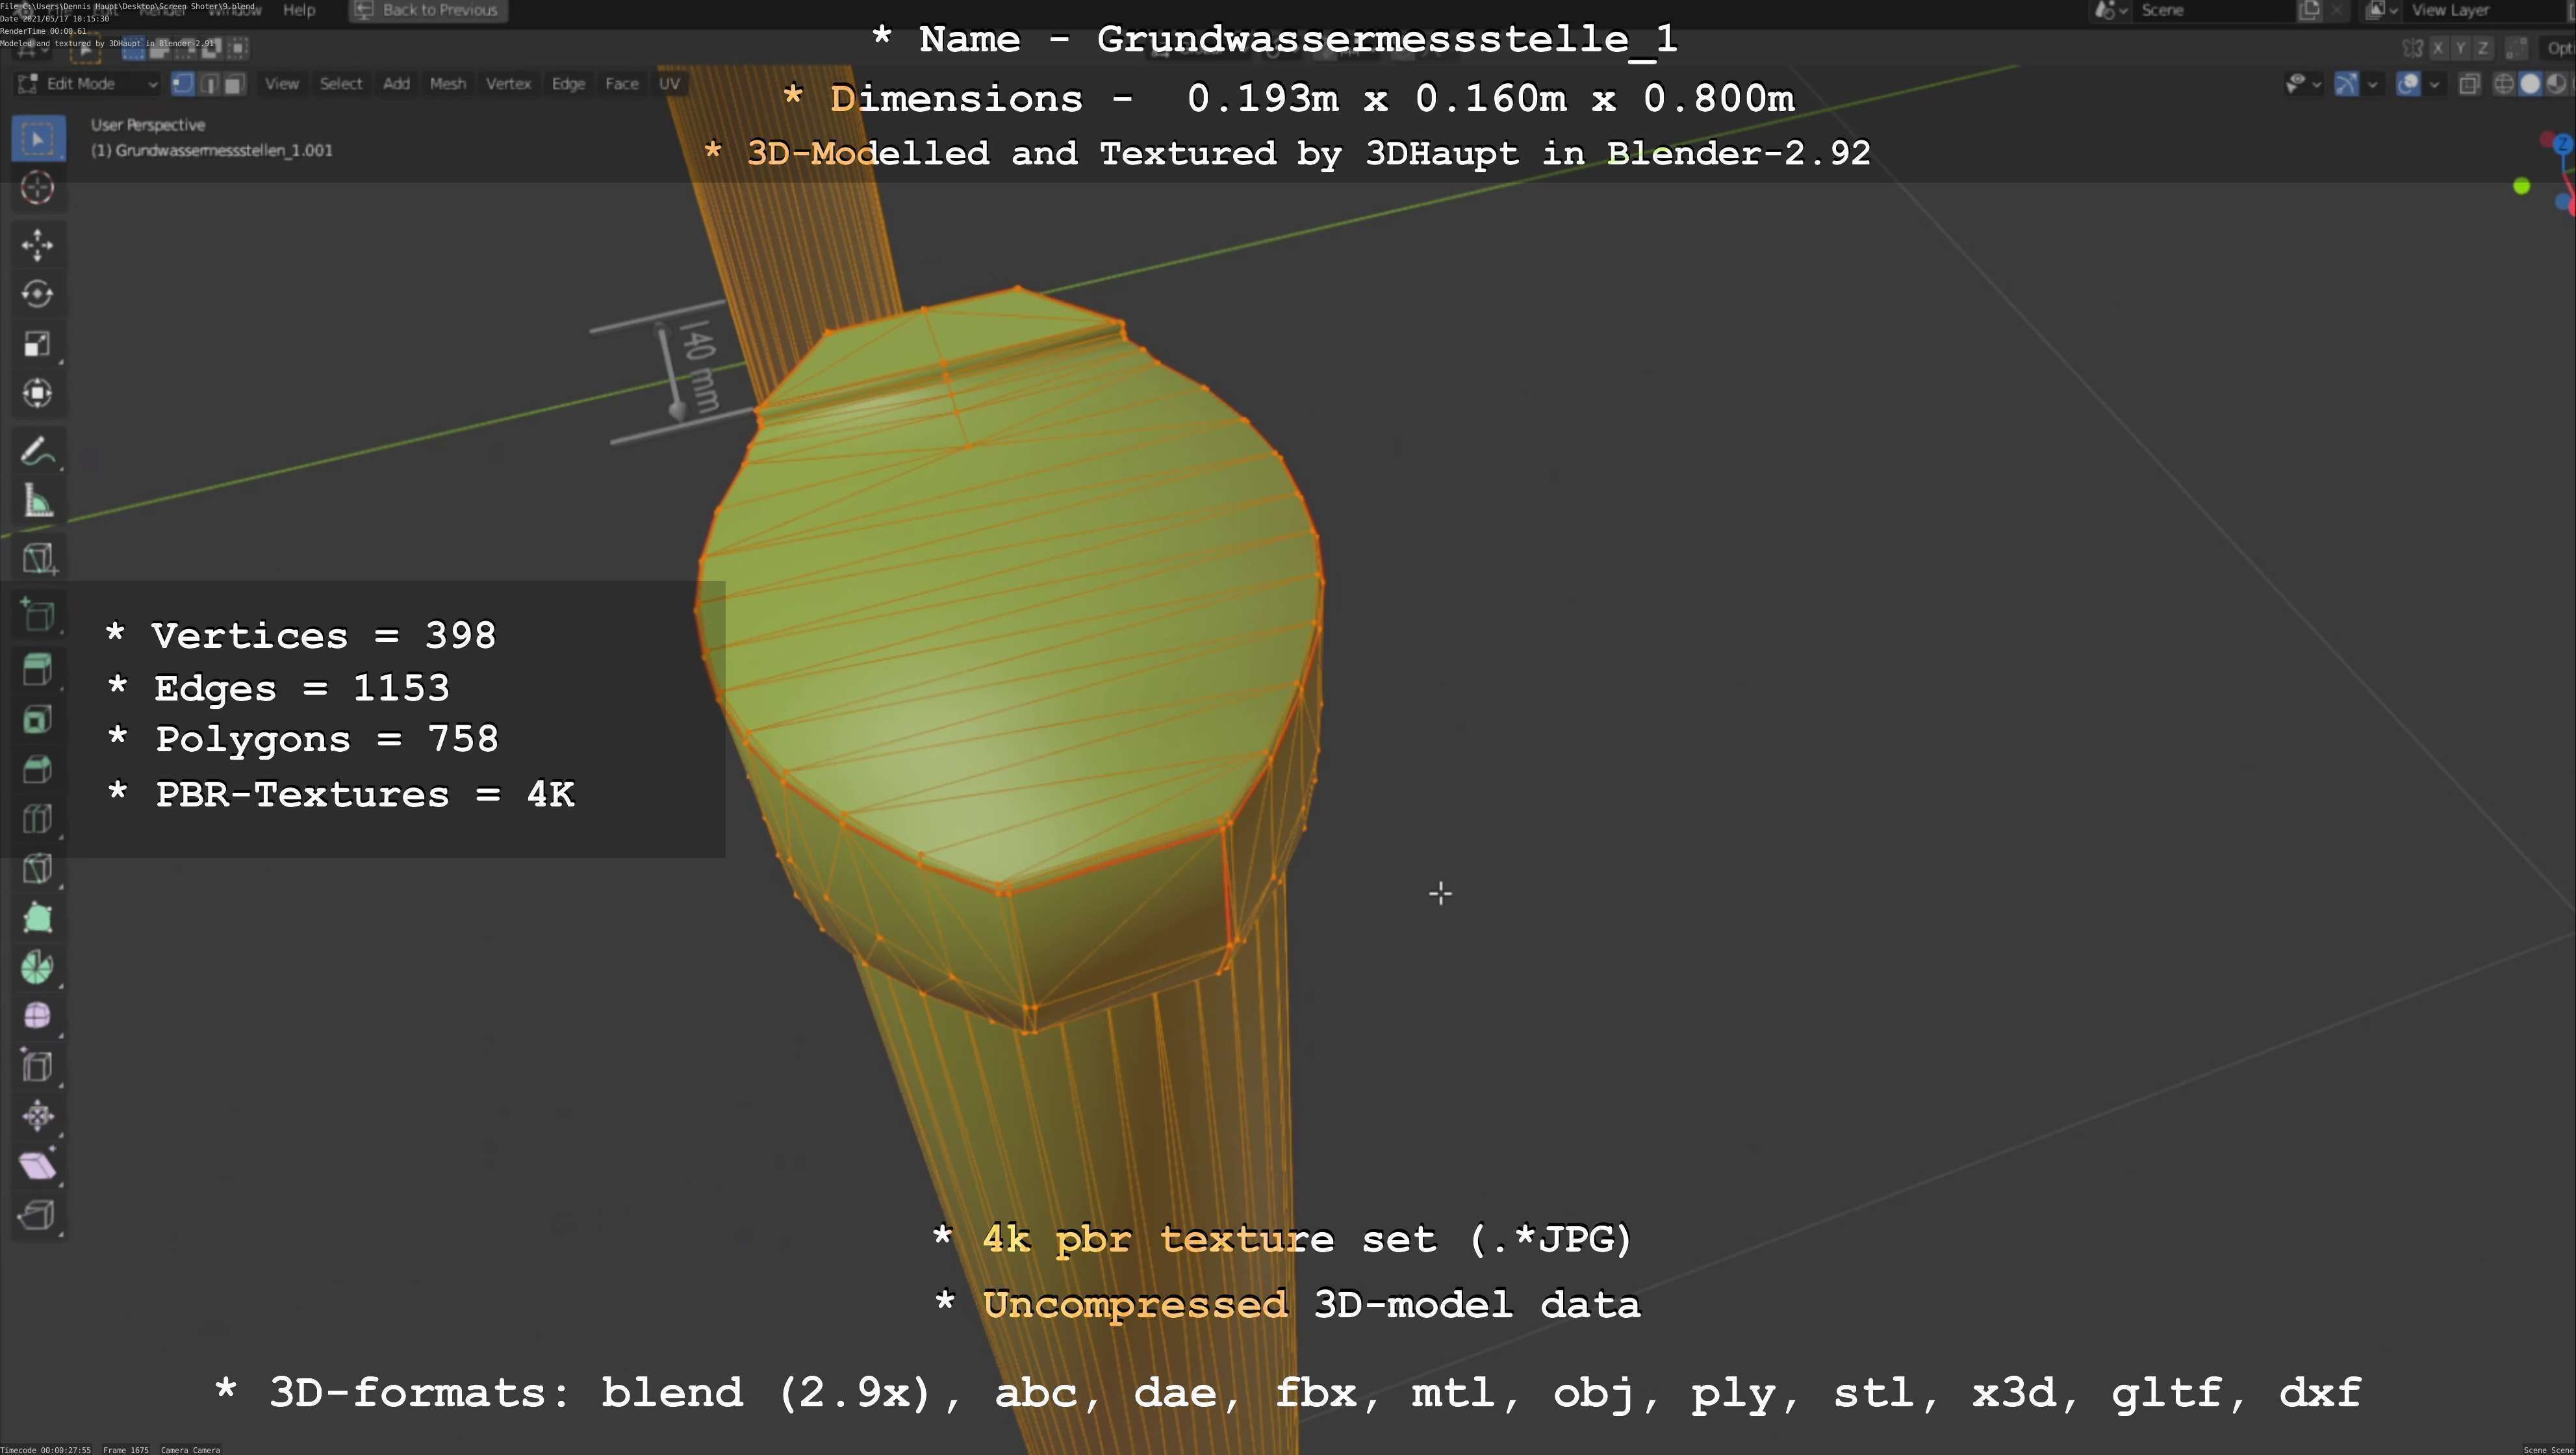Open the Add menu
The height and width of the screenshot is (1455, 2576).
(x=397, y=84)
